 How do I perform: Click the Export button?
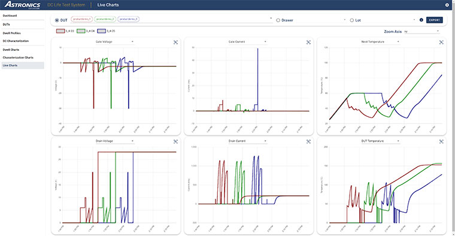click(x=435, y=20)
